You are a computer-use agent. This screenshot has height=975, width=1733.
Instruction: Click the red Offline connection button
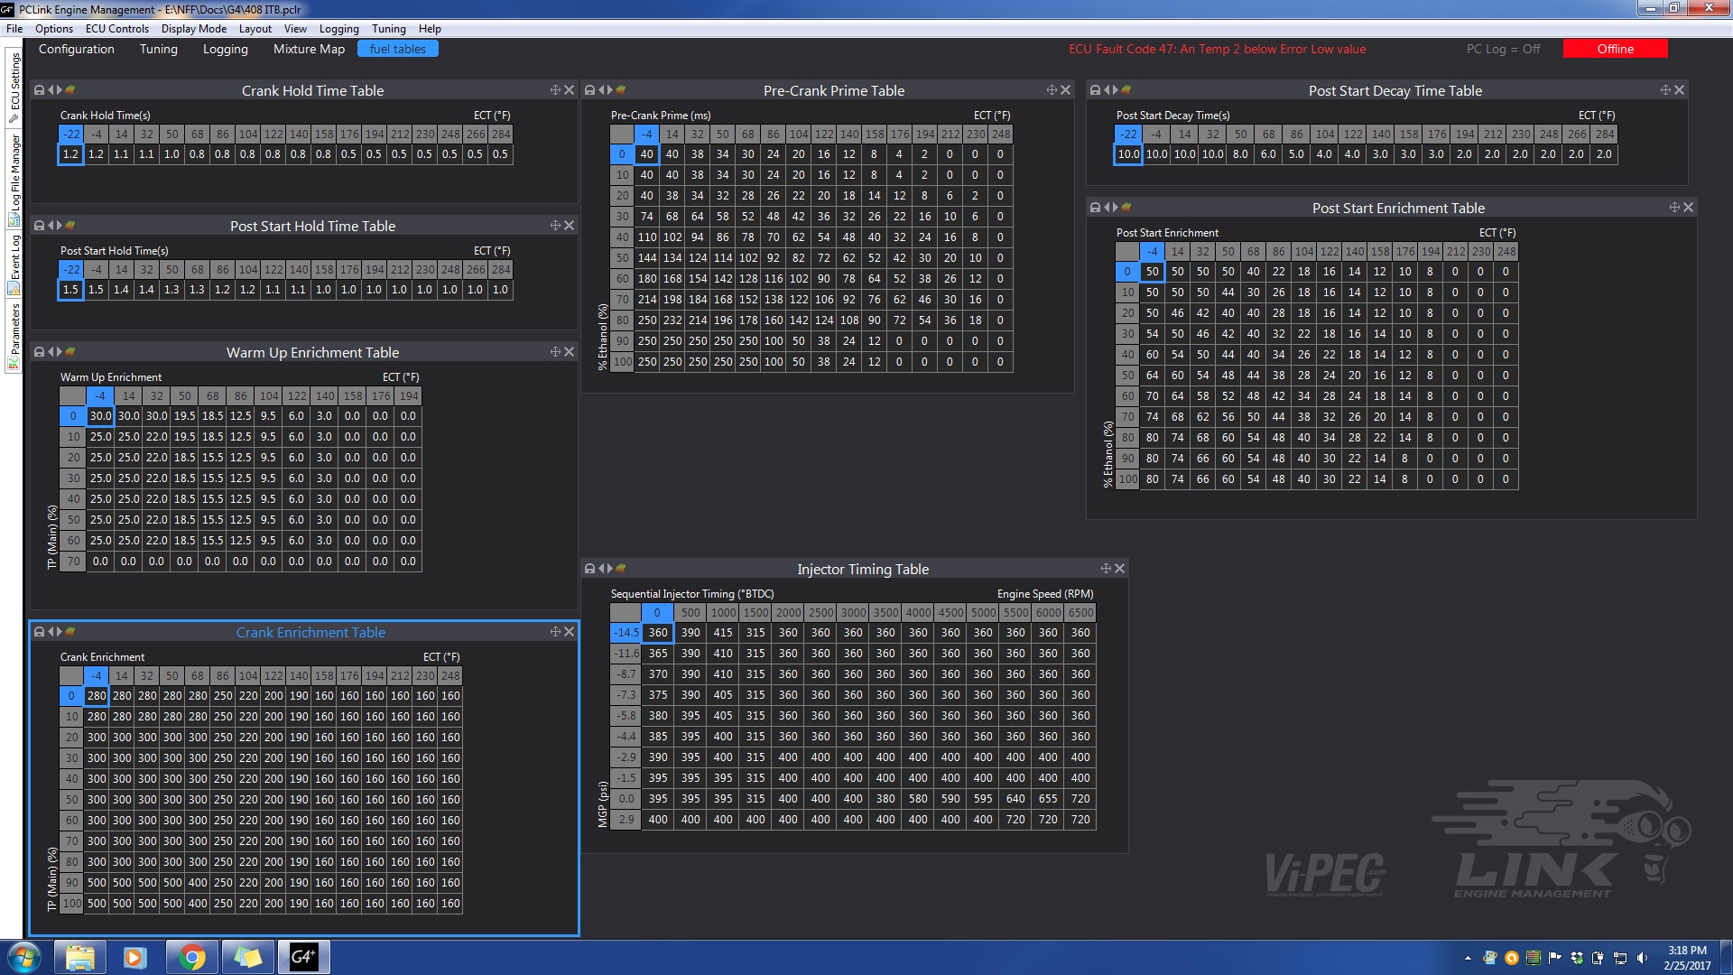click(1614, 49)
